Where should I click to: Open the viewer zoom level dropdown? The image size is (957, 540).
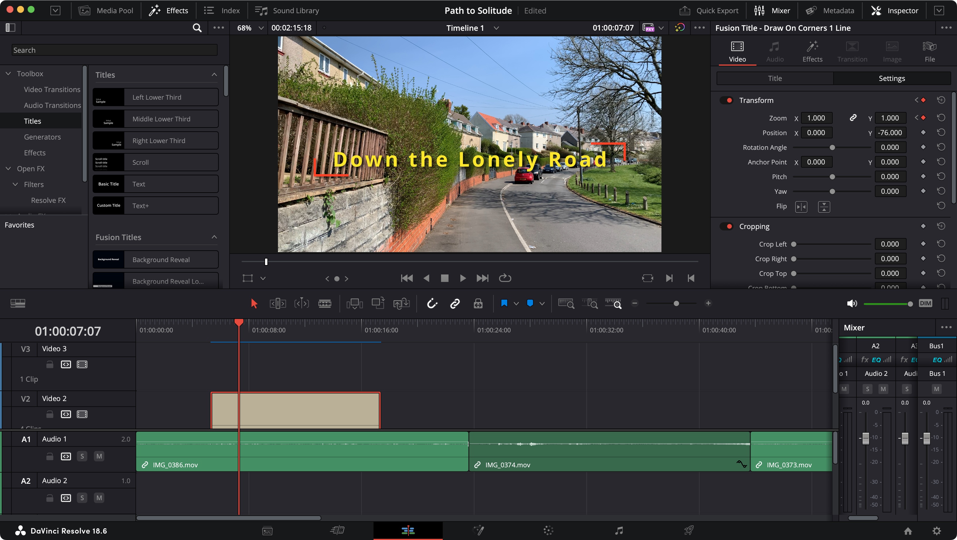point(261,28)
